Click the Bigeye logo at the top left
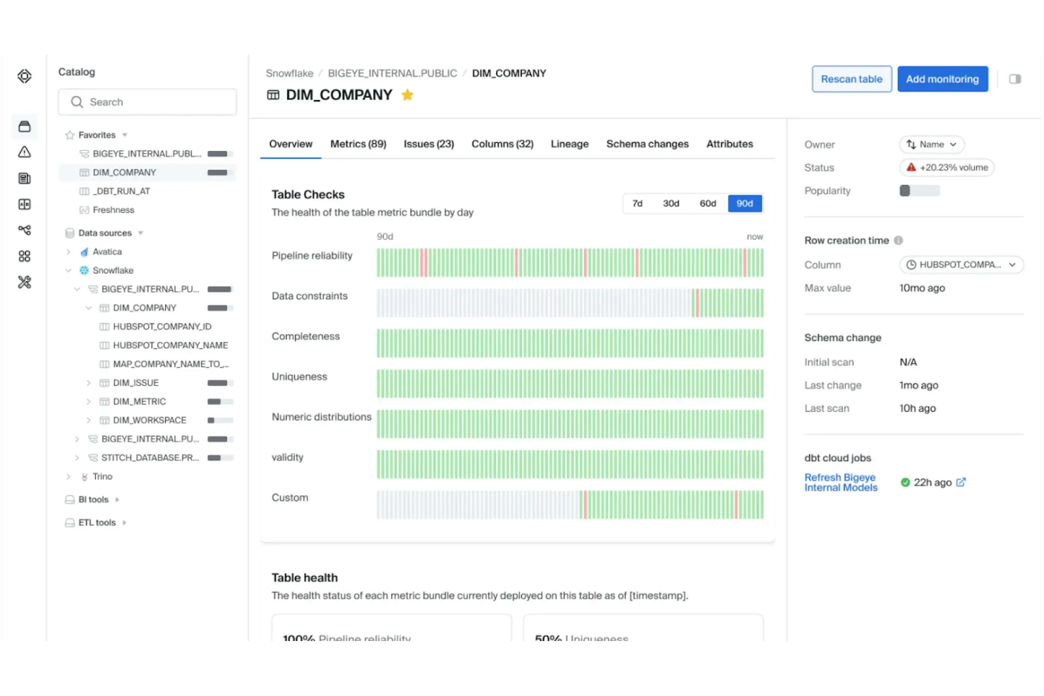 (x=24, y=76)
